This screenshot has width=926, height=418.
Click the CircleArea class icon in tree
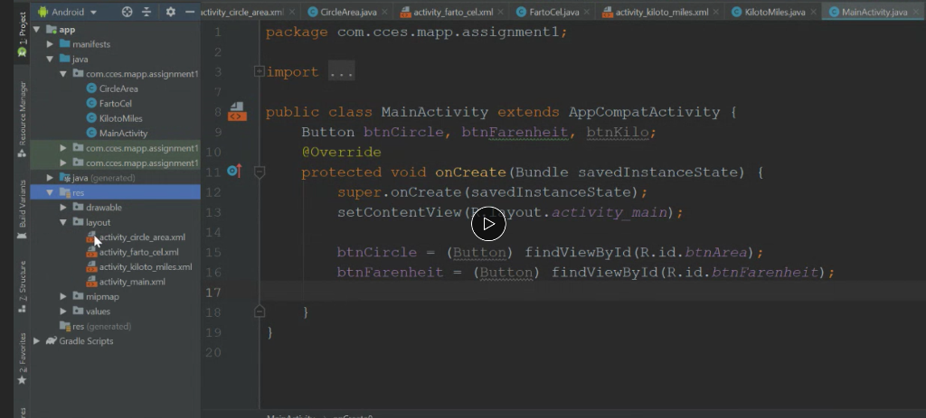click(x=91, y=88)
